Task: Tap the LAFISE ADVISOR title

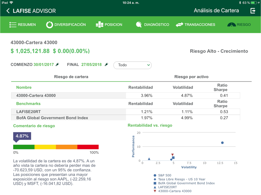Action: pyautogui.click(x=34, y=11)
